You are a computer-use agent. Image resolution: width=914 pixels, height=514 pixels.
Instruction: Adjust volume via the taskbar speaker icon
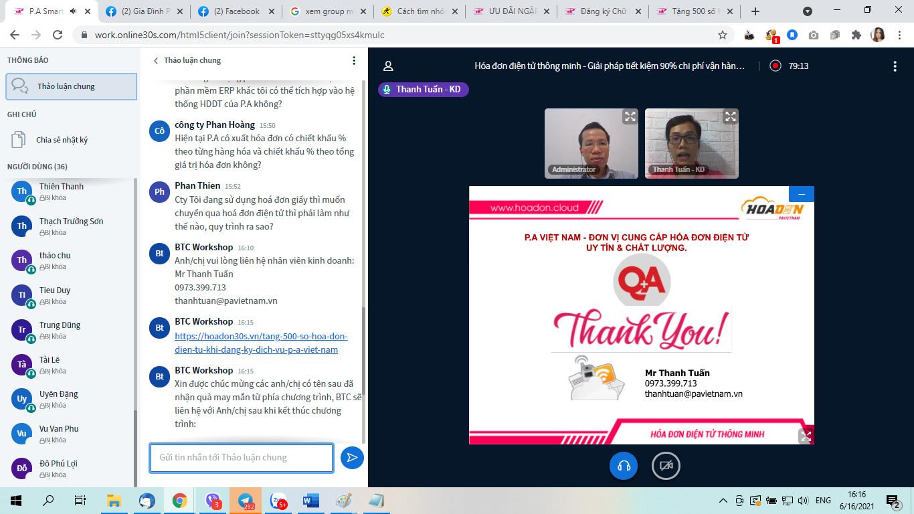tap(803, 501)
